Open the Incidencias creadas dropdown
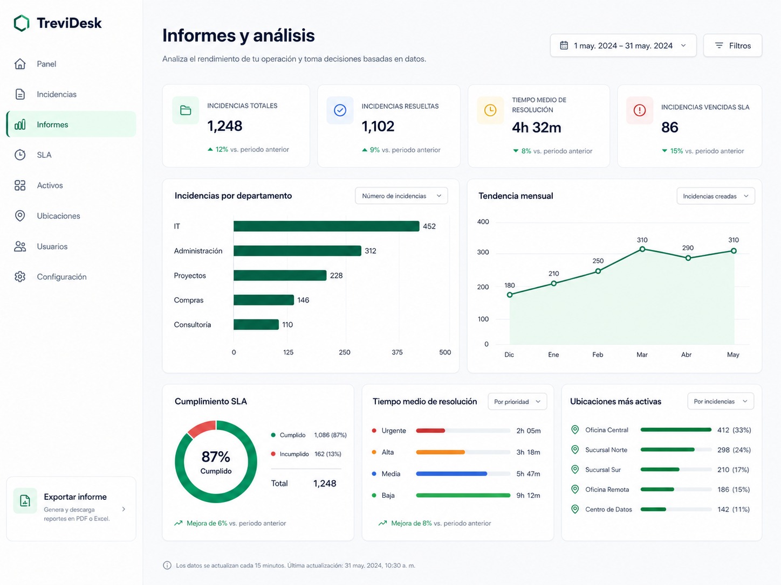This screenshot has width=781, height=585. point(716,196)
